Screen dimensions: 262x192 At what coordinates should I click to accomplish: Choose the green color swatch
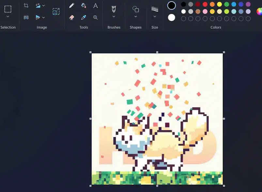(x=226, y=4)
